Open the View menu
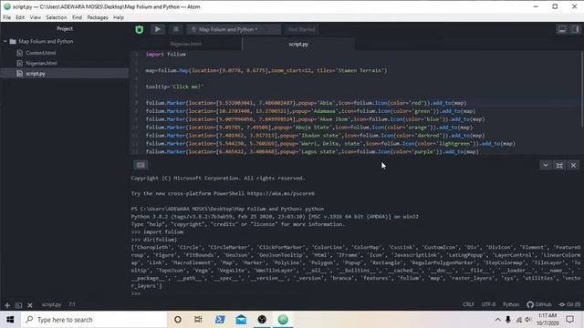 [36, 17]
